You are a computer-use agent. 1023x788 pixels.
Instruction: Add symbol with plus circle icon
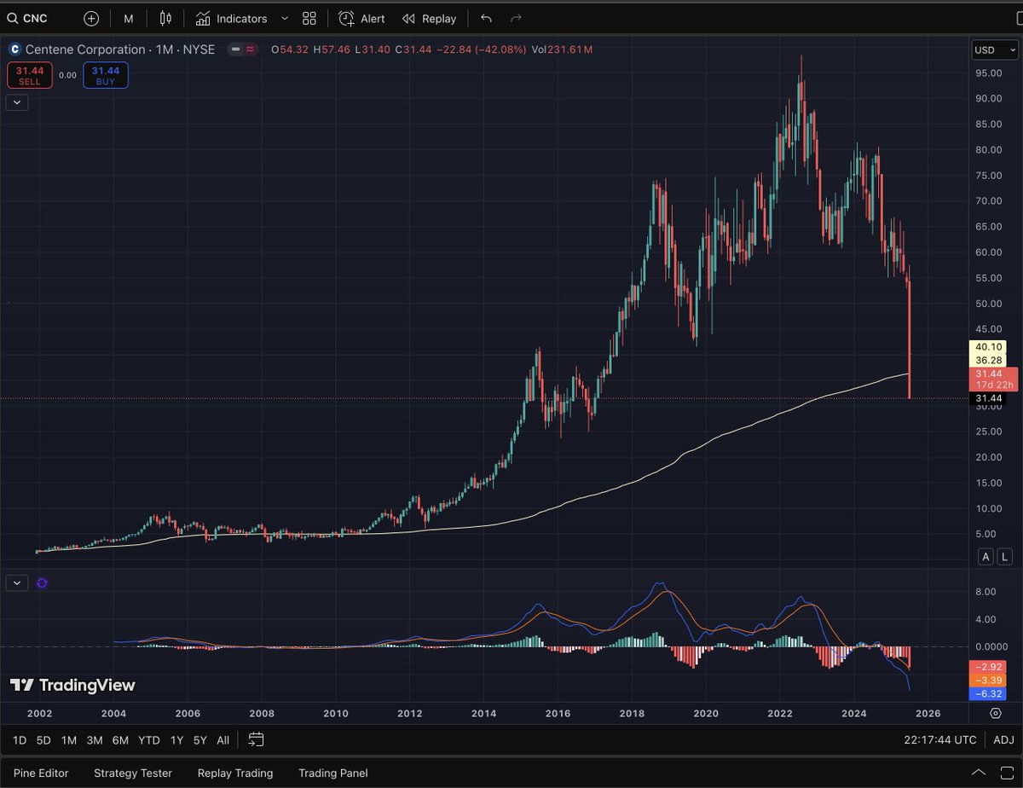coord(91,18)
